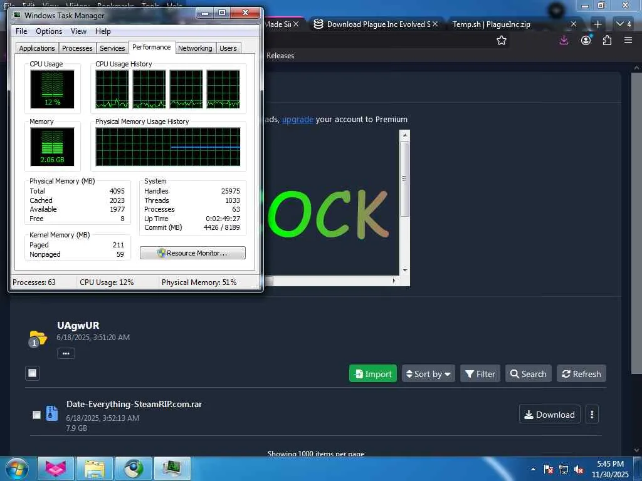The image size is (642, 481).
Task: Open the UAgwUR folder options ellipsis button
Action: coord(66,353)
